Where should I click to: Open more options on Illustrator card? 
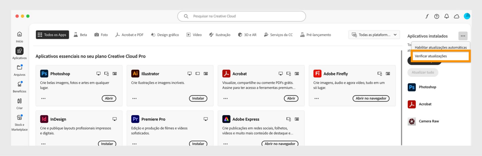(135, 98)
